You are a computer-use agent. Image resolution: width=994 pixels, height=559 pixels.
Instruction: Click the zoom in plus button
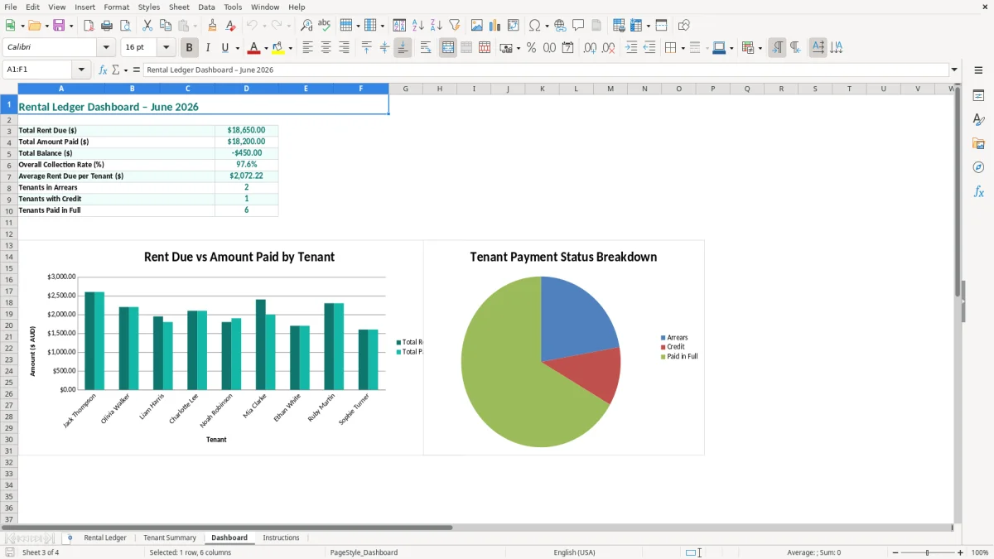(x=961, y=552)
